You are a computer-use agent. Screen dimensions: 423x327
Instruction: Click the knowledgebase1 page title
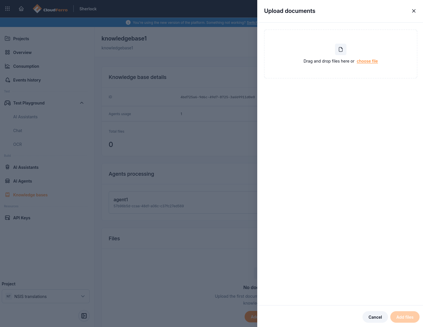click(x=124, y=38)
